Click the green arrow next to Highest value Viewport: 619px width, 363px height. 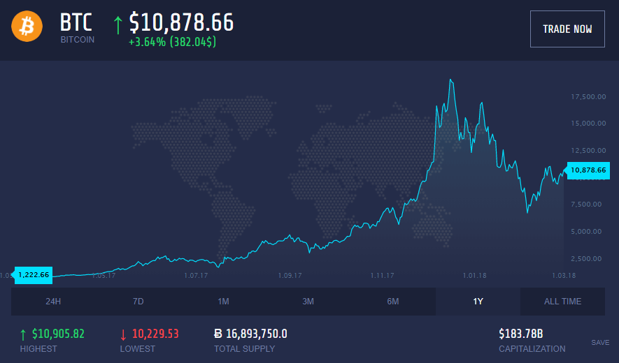click(23, 334)
